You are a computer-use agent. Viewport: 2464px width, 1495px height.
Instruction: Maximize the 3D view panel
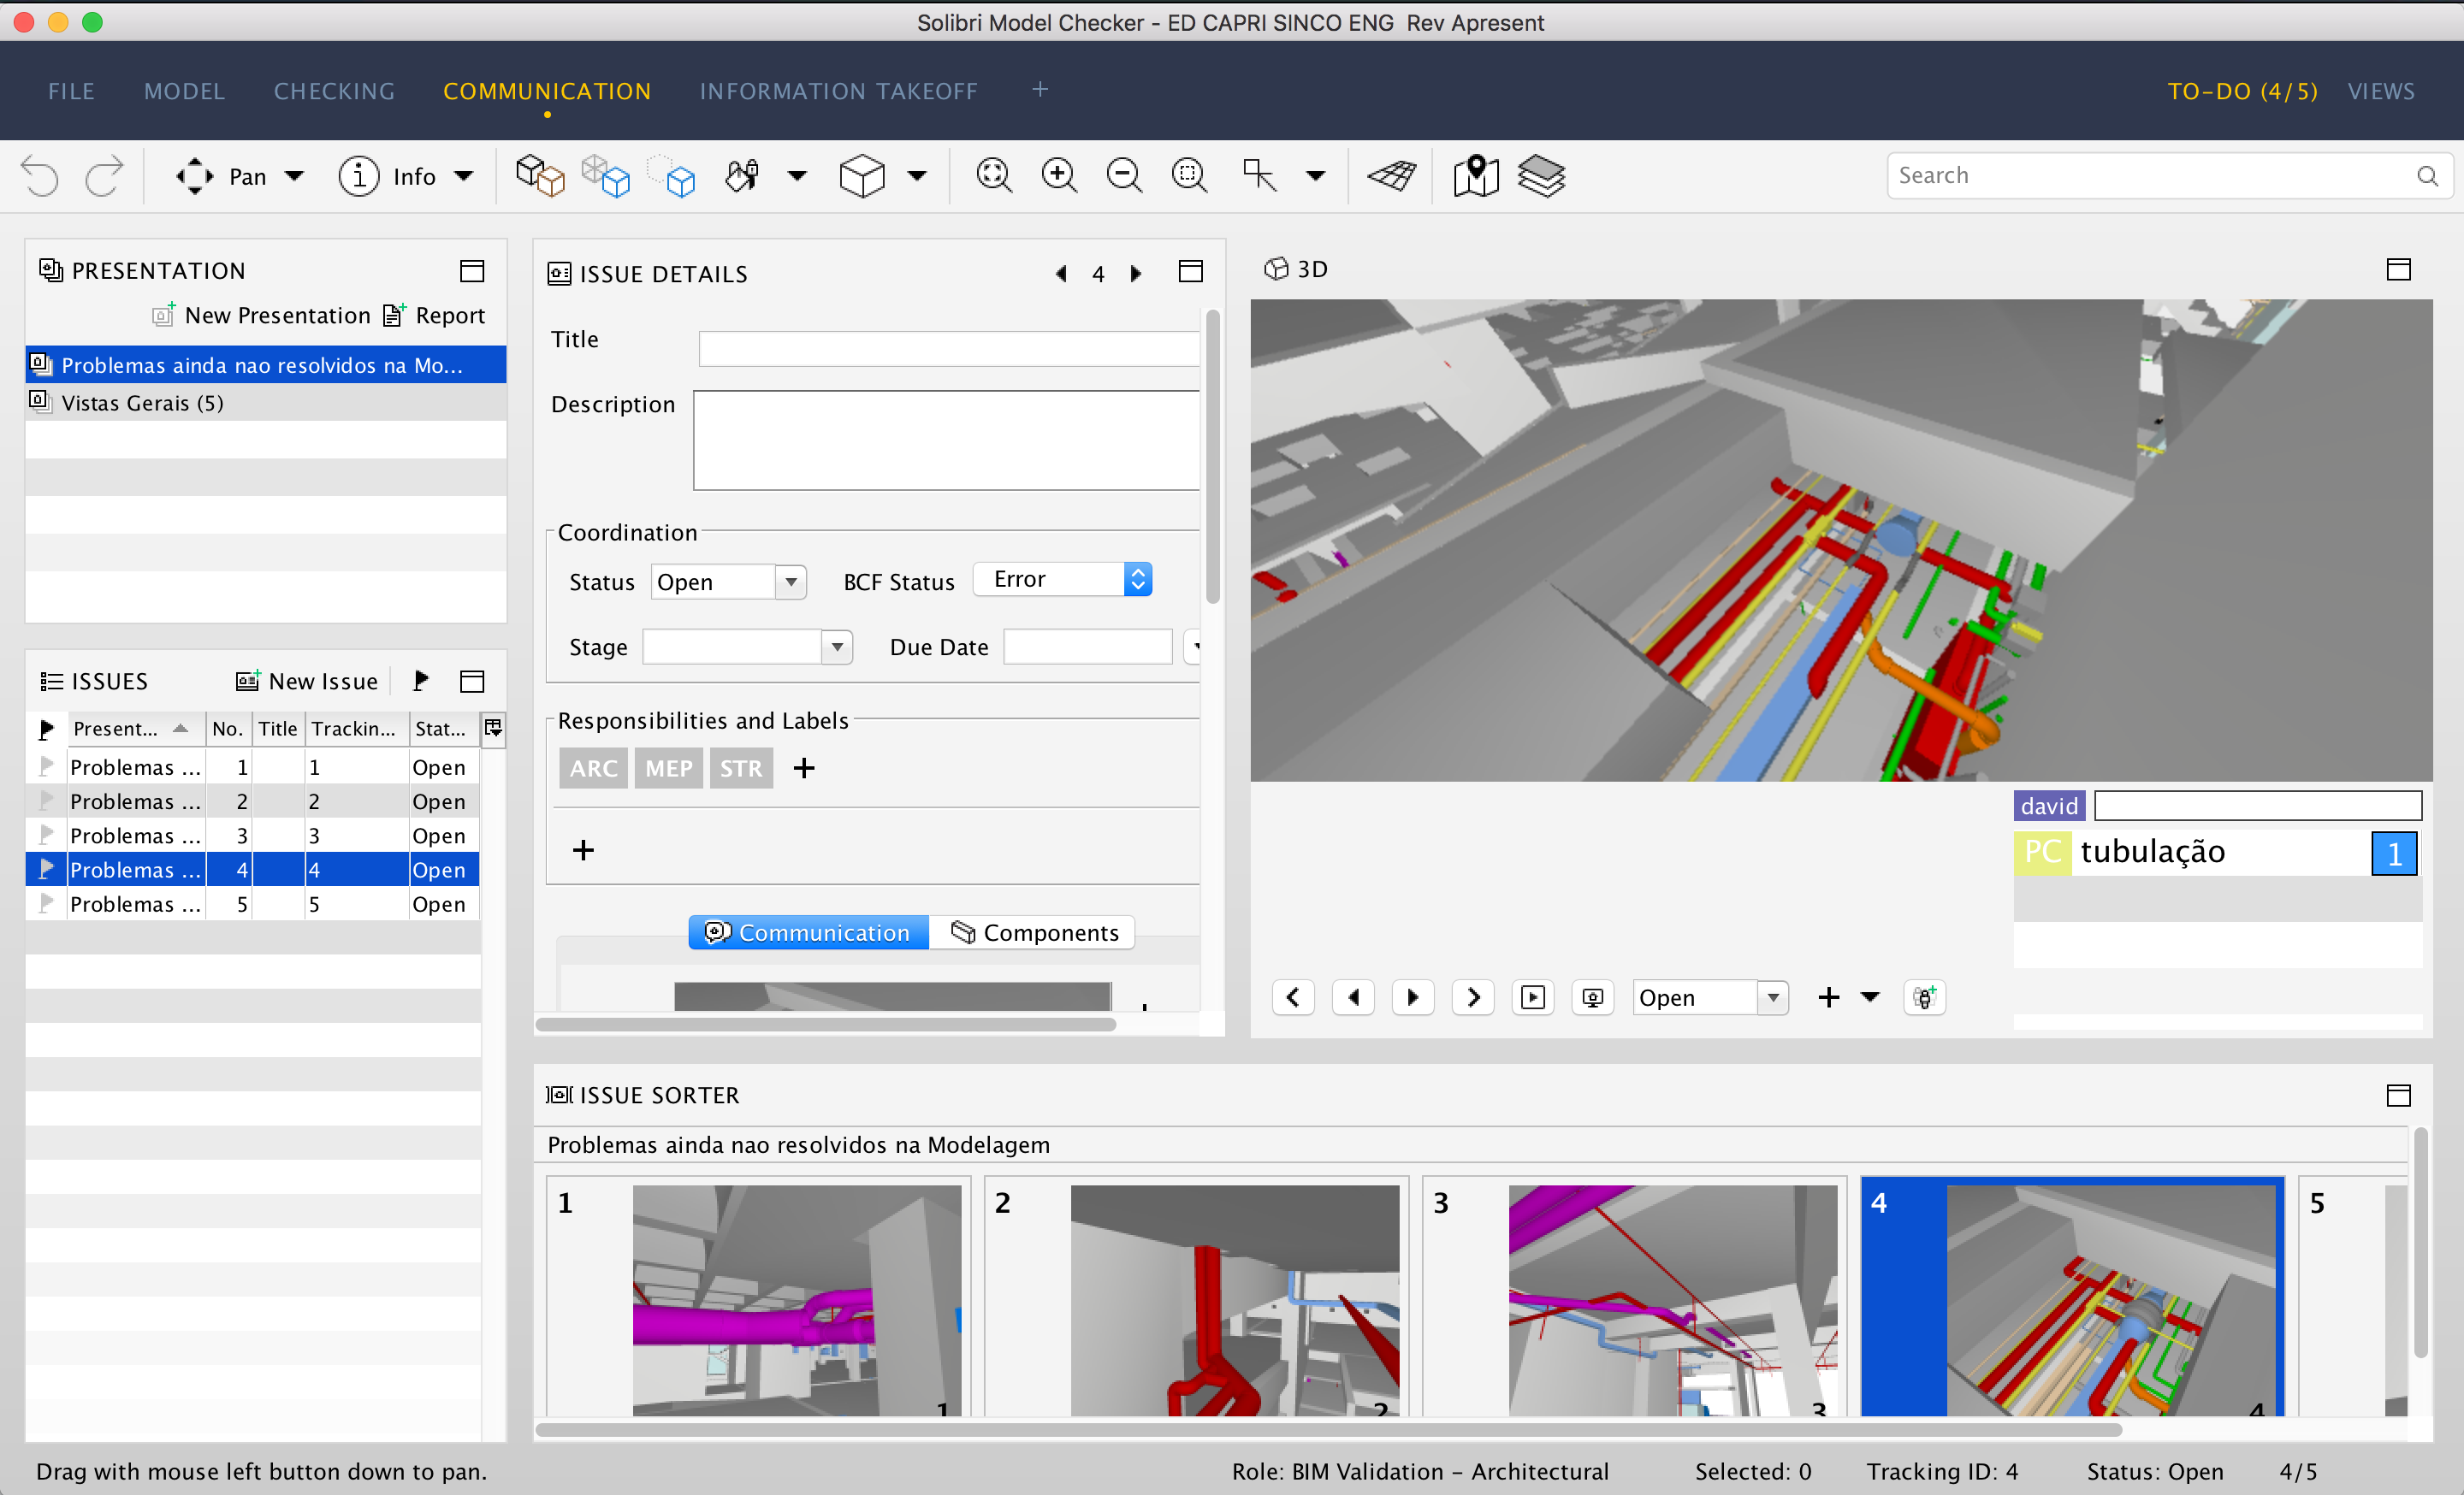(x=2398, y=269)
